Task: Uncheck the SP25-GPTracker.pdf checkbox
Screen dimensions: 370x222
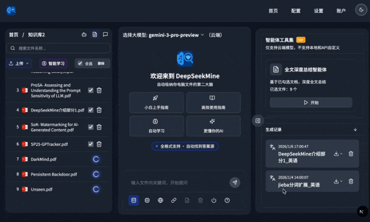Action: pyautogui.click(x=91, y=144)
